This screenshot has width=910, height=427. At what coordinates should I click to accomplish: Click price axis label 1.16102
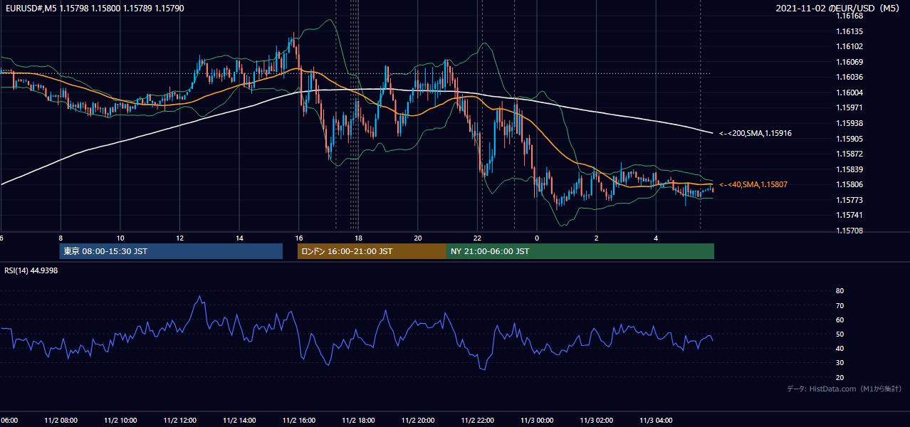pyautogui.click(x=849, y=46)
